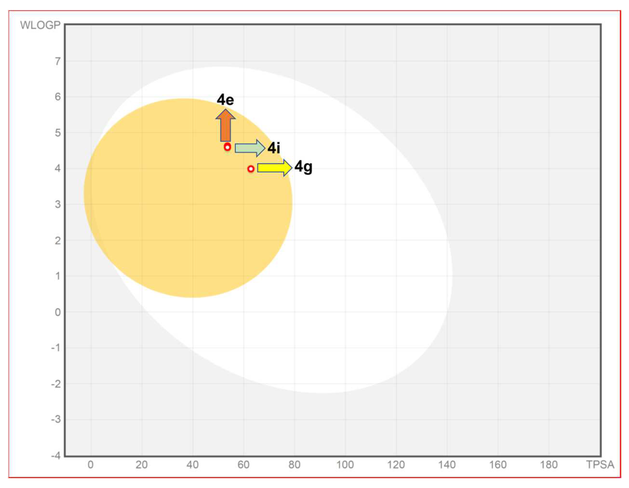Click the -2 tick label on WLOGP axis
Screen dimensions: 629x488
[56, 384]
